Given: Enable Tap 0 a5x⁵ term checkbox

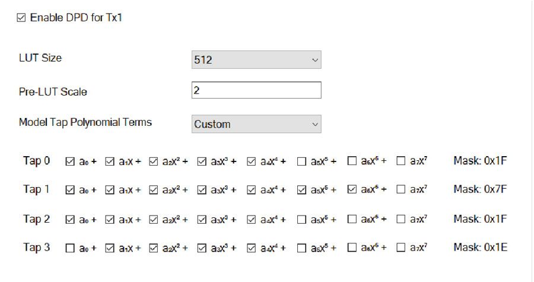Looking at the screenshot, I should pyautogui.click(x=301, y=161).
